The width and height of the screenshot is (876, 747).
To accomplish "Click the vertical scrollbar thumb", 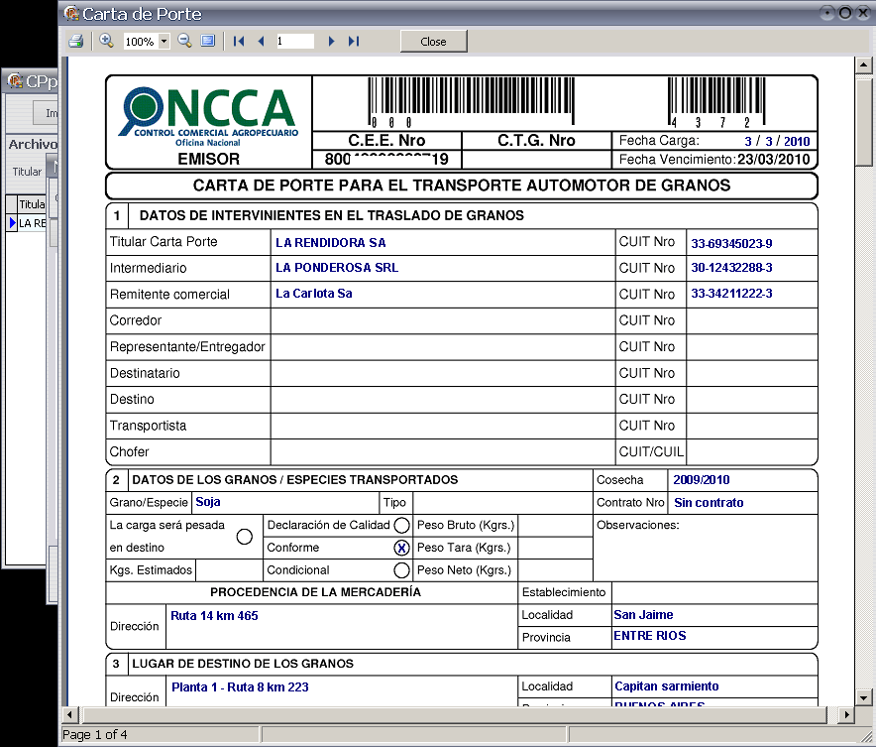I will pos(864,123).
